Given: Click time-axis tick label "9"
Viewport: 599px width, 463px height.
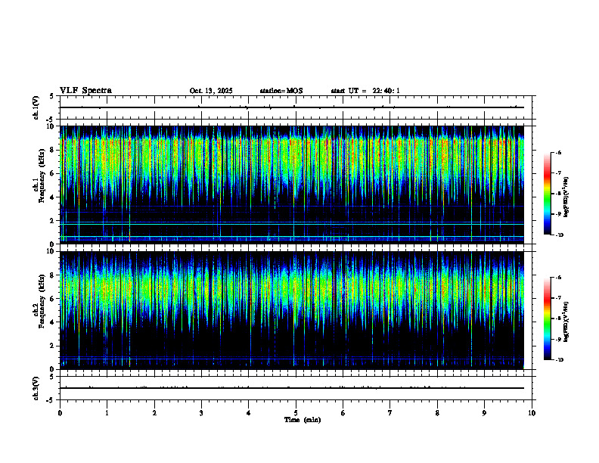Looking at the screenshot, I should coord(484,413).
